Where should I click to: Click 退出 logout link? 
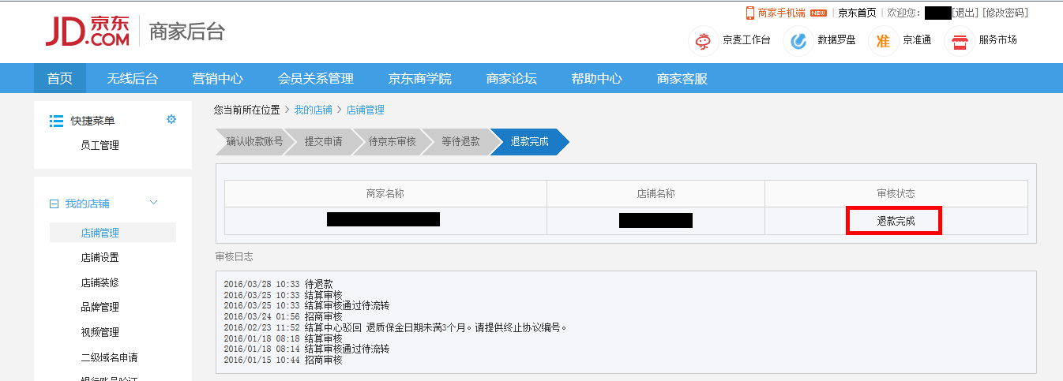[x=965, y=13]
